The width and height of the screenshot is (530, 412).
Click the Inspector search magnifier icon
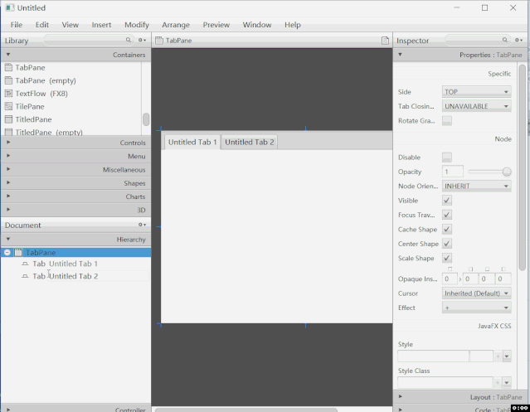504,40
